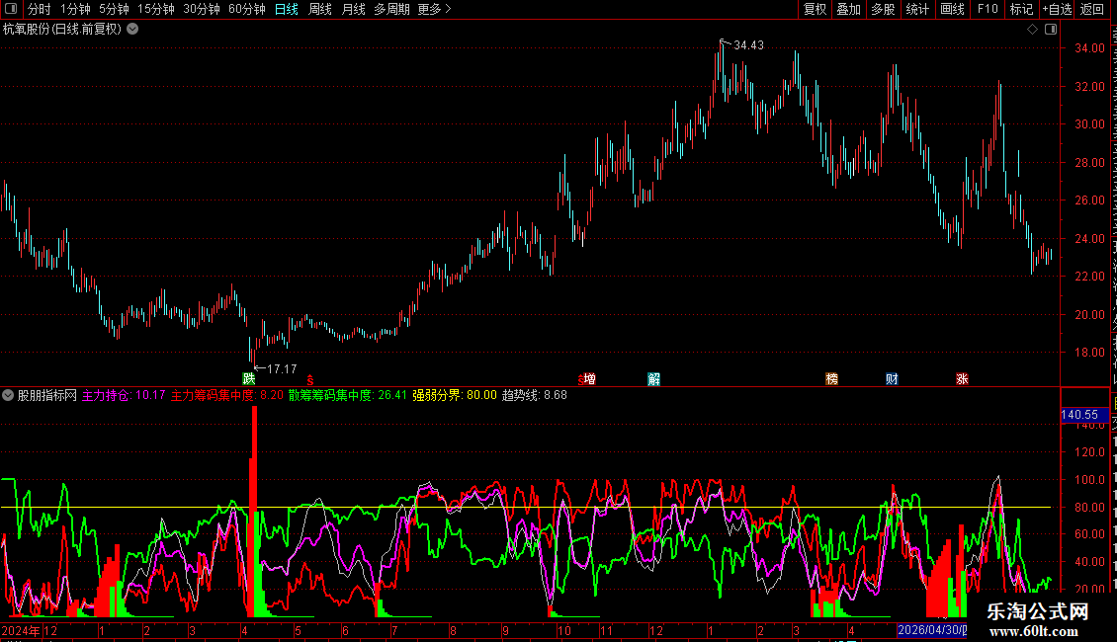The image size is (1117, 642).
Task: Click the 股朋指标网 indicator name
Action: [x=47, y=395]
